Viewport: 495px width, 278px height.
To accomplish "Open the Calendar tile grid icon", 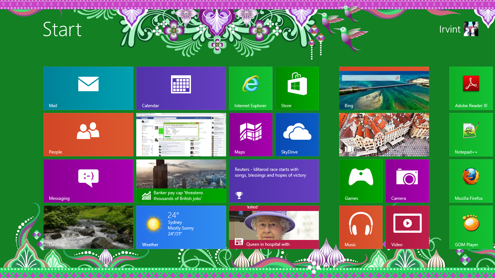I will coord(181,84).
